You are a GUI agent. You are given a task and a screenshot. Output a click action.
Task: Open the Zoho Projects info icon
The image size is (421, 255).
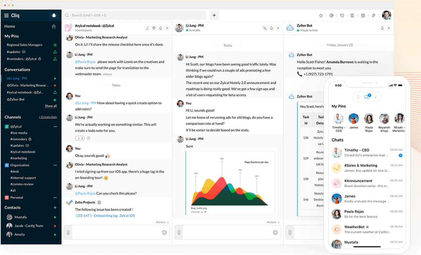point(99,202)
